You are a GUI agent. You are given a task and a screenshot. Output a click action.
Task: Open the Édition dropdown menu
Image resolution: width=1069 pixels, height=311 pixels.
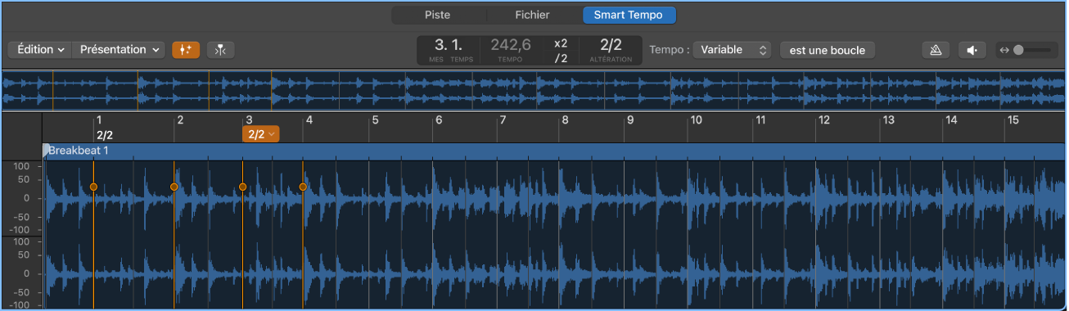[x=41, y=50]
